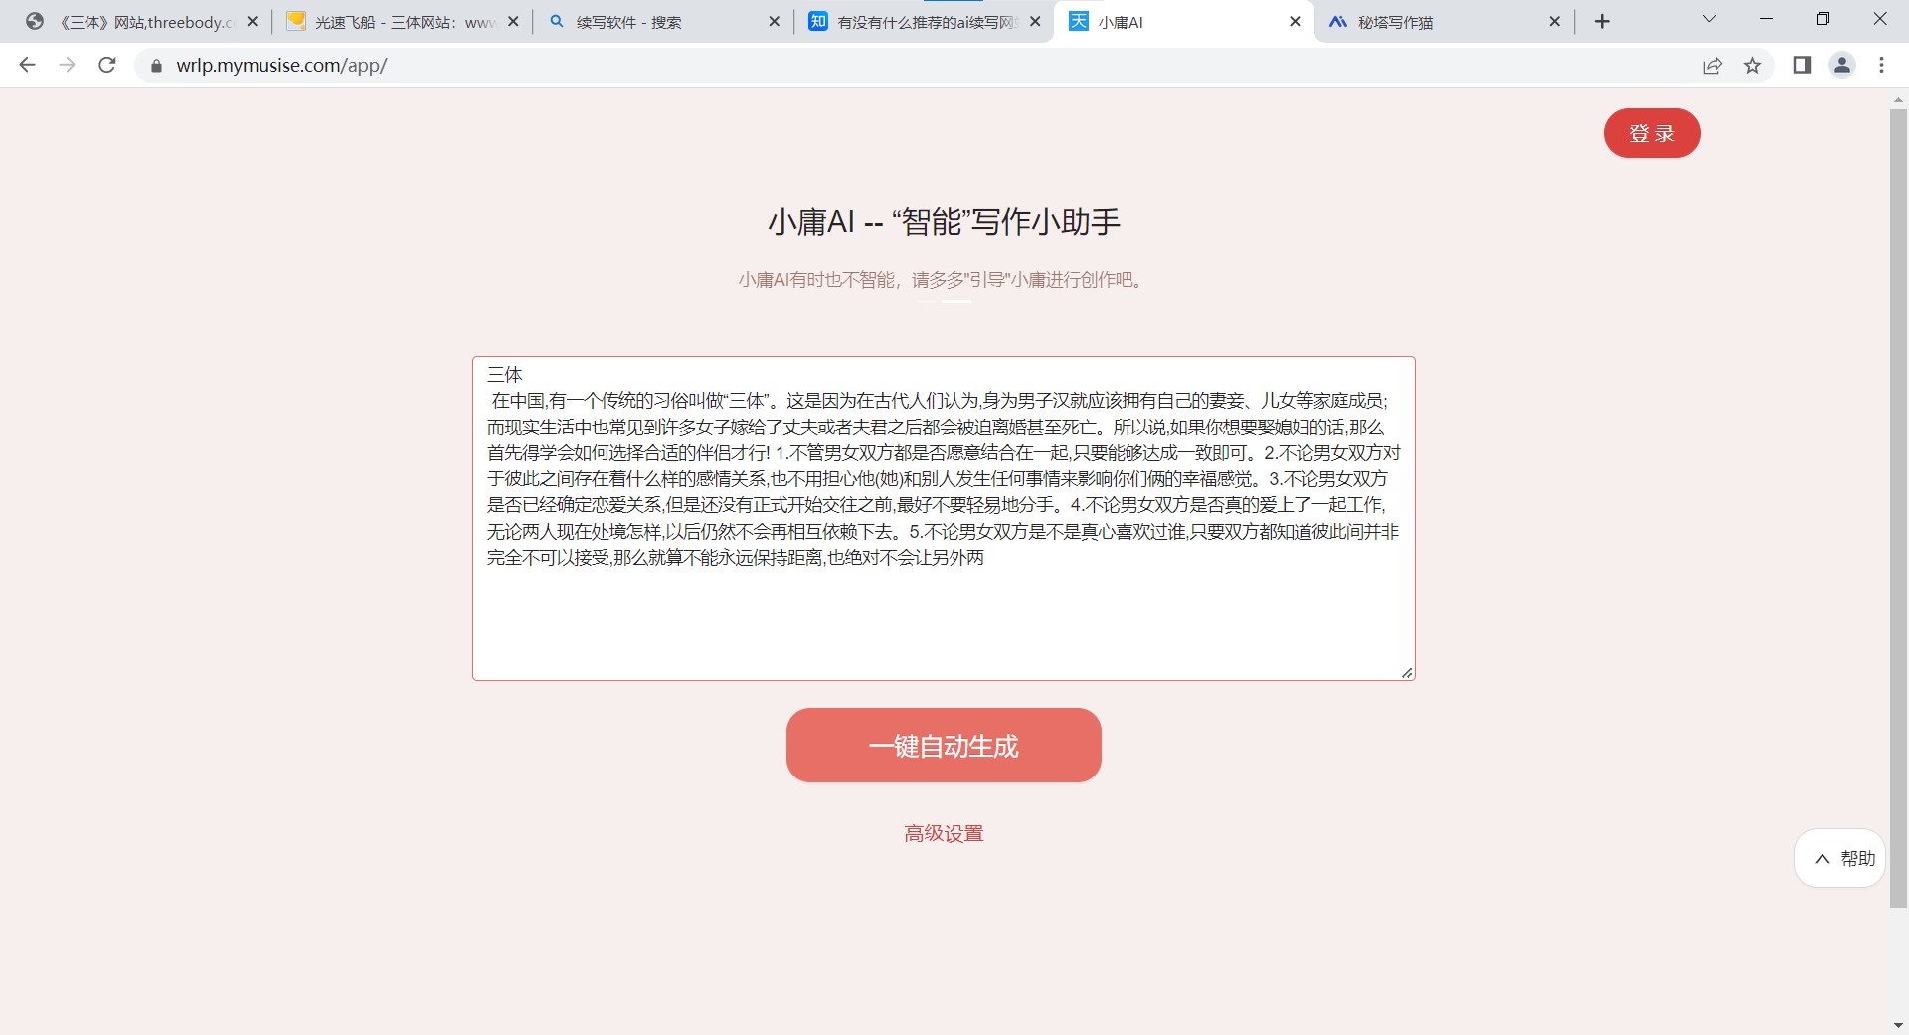Click the 一键自动生成 generate button
1909x1035 pixels.
pyautogui.click(x=944, y=746)
